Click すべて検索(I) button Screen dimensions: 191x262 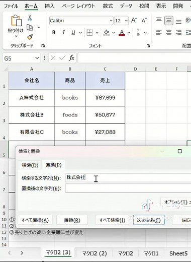pyautogui.click(x=112, y=220)
